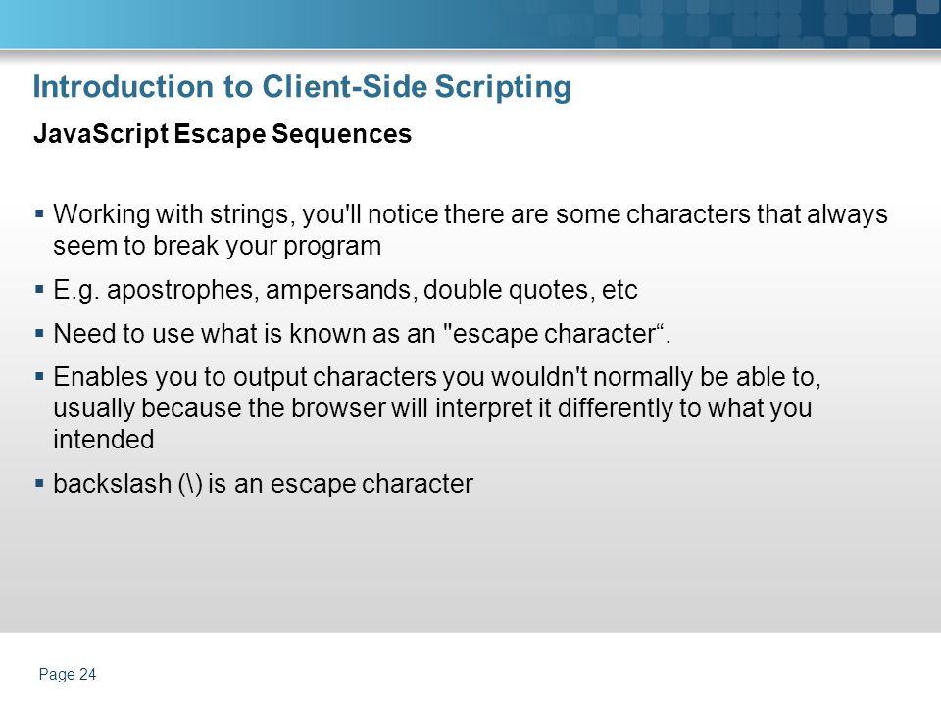Click the backslash symbol in parentheses
Screen dimensions: 941x705
click(x=190, y=484)
